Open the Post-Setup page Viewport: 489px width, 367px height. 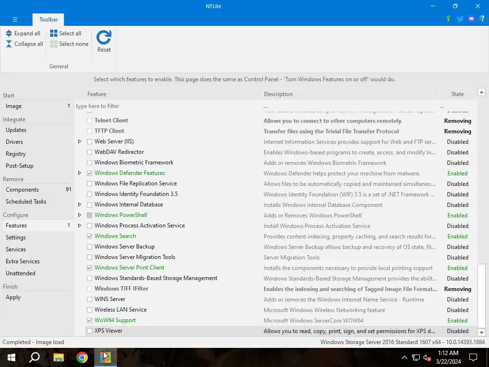point(37,166)
